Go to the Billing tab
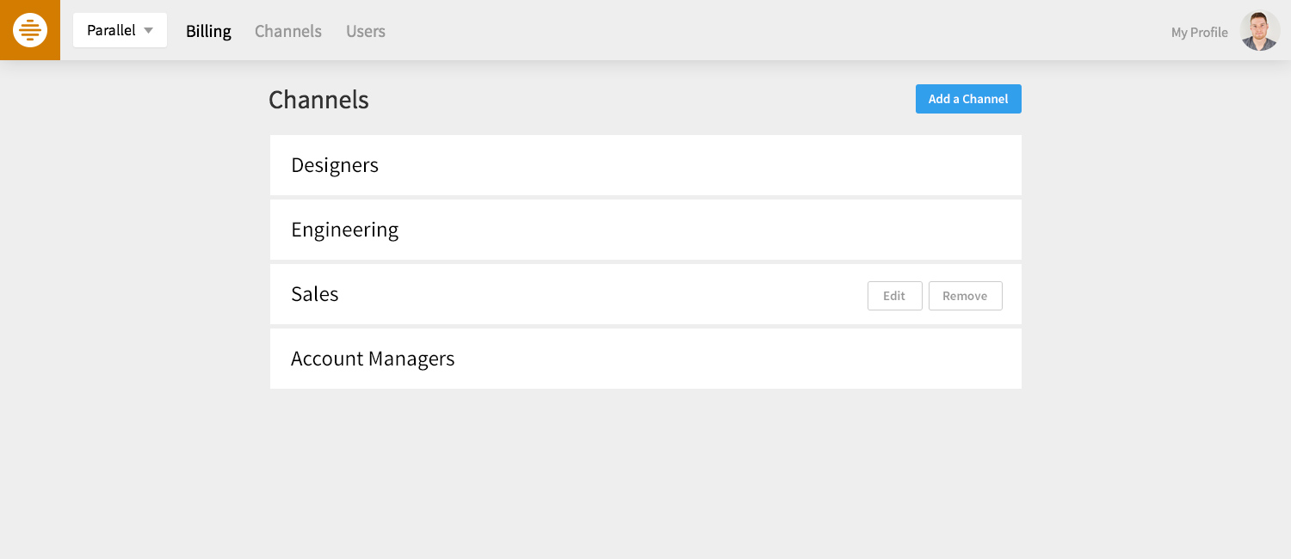Image resolution: width=1291 pixels, height=559 pixels. coord(208,31)
